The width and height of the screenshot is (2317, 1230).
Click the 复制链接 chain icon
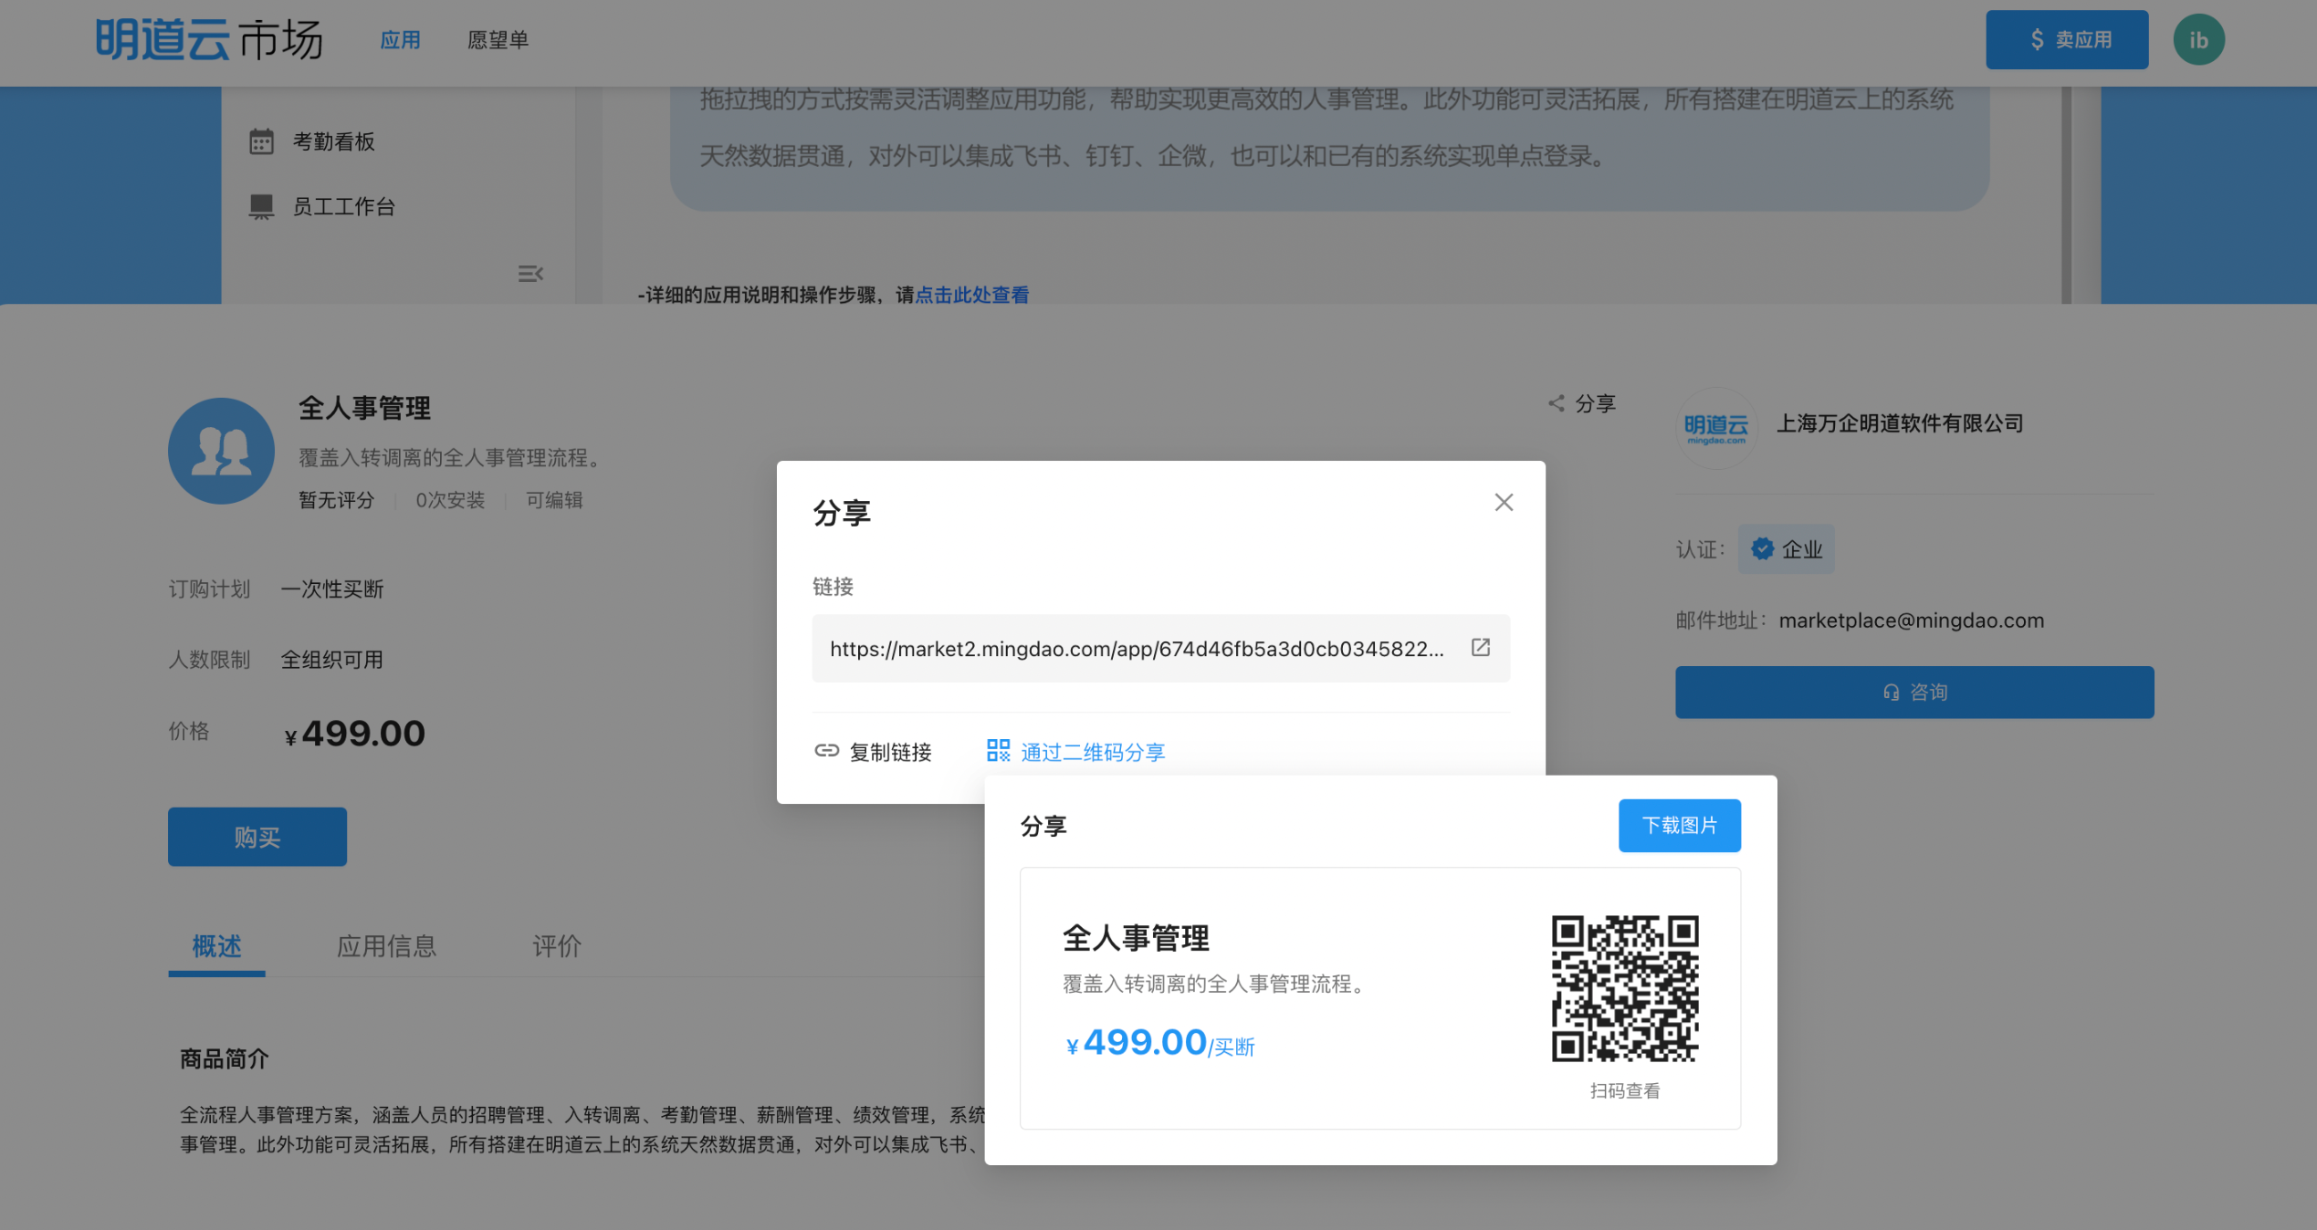(826, 751)
